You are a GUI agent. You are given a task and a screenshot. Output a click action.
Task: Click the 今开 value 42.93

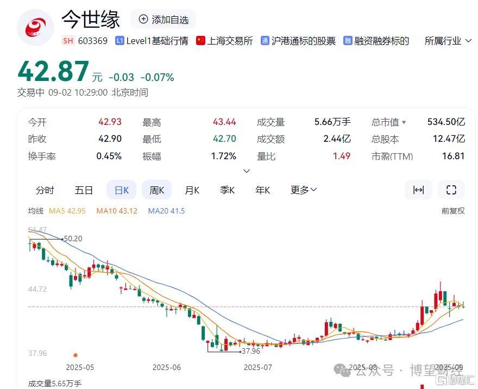[110, 122]
